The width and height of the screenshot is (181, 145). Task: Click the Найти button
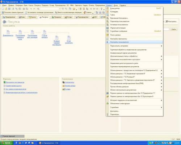click(x=174, y=29)
